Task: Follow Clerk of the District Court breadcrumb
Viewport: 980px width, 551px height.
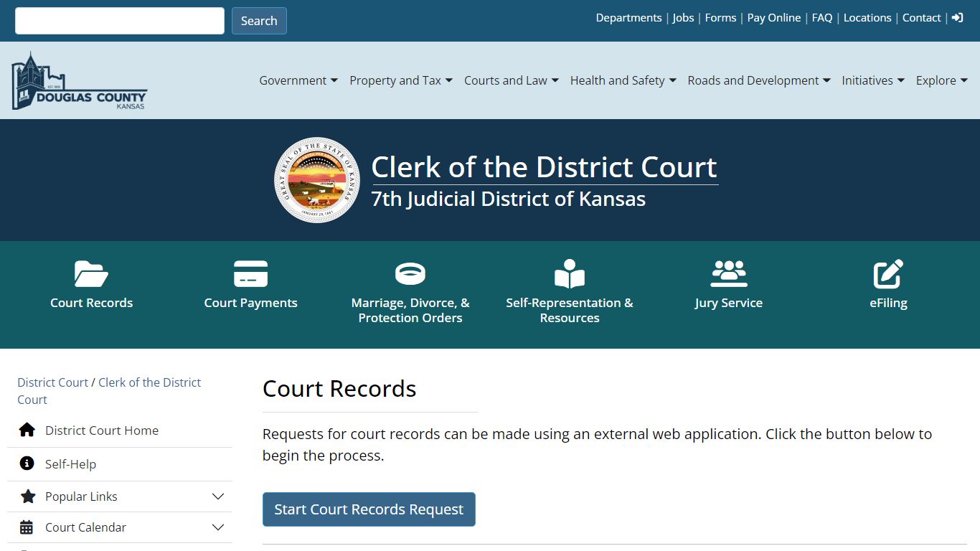Action: click(109, 391)
